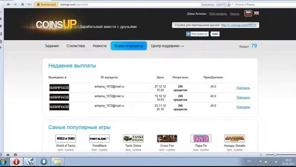Switch language with the UK flag
The height and width of the screenshot is (167, 296).
[x=256, y=13]
